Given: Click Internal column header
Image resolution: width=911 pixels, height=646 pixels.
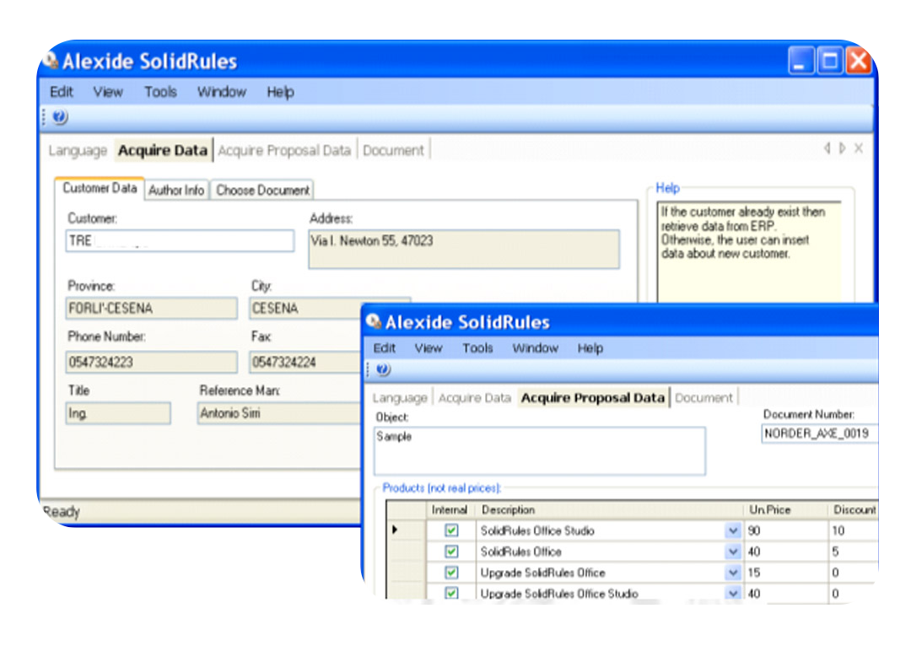Looking at the screenshot, I should tap(450, 509).
